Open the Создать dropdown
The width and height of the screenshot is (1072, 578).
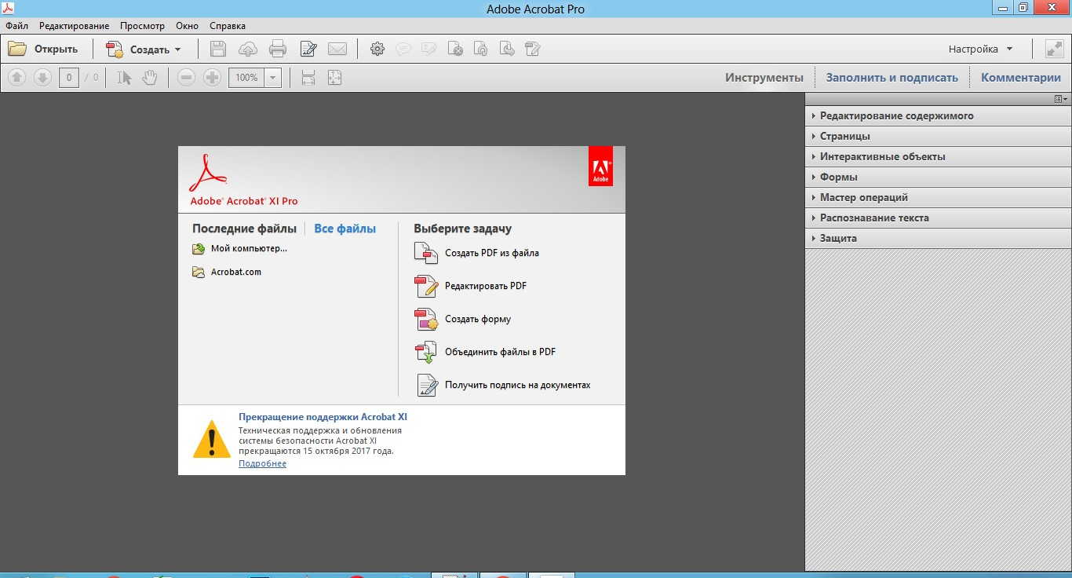pyautogui.click(x=144, y=49)
